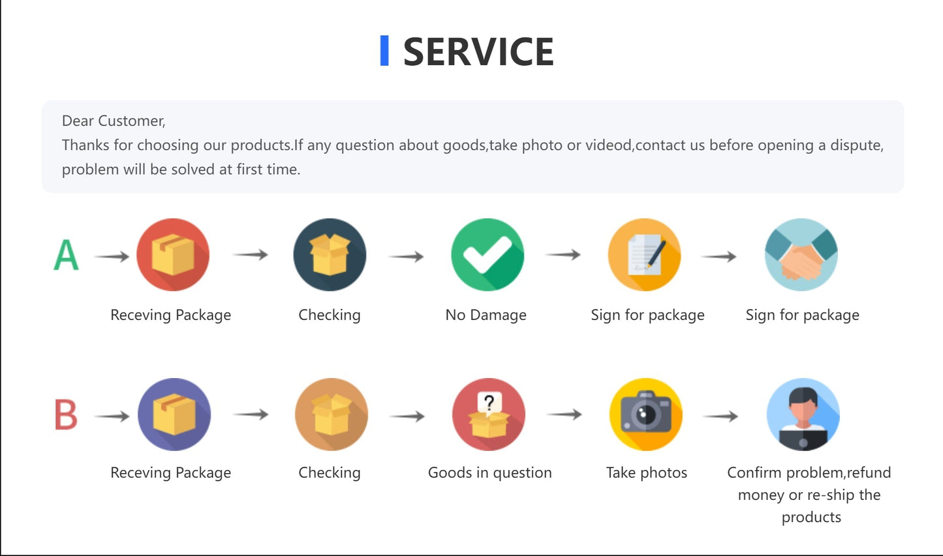This screenshot has height=556, width=943.
Task: Click "Sign for package" label under handshake
Action: pyautogui.click(x=802, y=315)
